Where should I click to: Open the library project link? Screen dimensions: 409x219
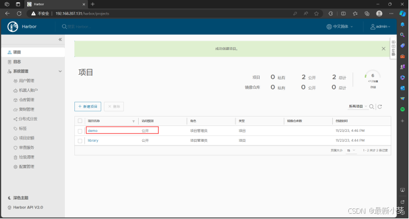click(x=93, y=141)
